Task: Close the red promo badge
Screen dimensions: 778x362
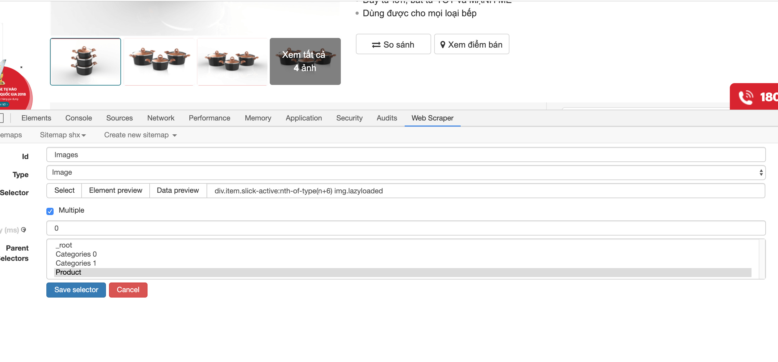Action: (x=21, y=67)
